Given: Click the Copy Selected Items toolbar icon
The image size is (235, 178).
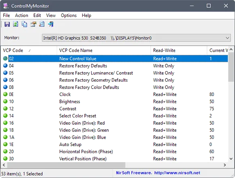Looking at the screenshot, I should click(24, 24).
